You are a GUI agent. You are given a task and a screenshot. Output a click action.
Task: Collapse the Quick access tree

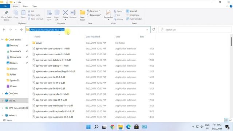pos(3,40)
